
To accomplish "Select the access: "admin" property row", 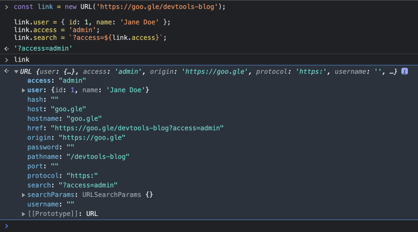I will [57, 81].
